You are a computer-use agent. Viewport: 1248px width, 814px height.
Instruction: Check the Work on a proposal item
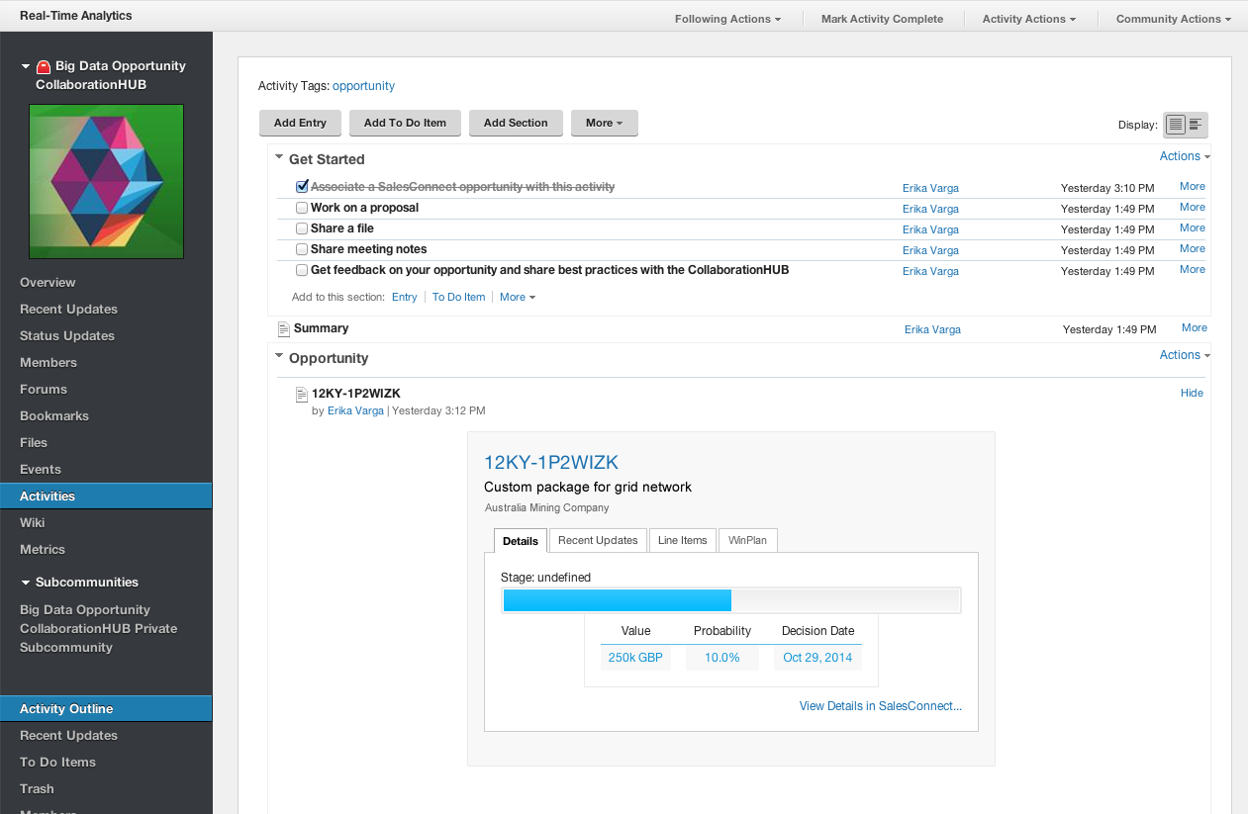coord(302,208)
